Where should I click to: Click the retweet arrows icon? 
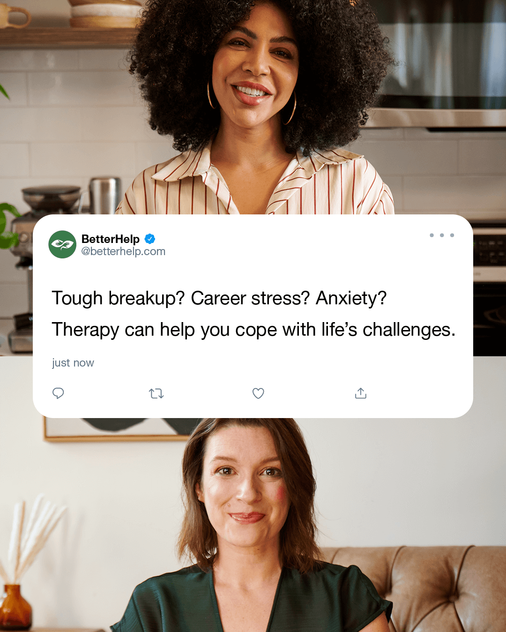(156, 394)
